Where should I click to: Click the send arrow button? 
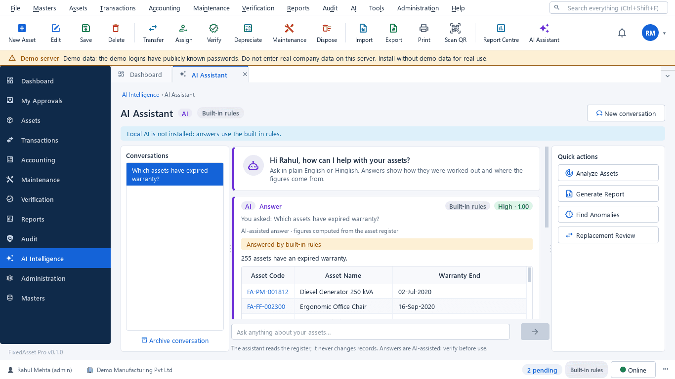tap(535, 332)
